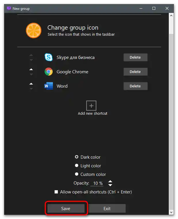Click the vertical scrollbar thumb
Screen dimensions: 178x219
171,122
